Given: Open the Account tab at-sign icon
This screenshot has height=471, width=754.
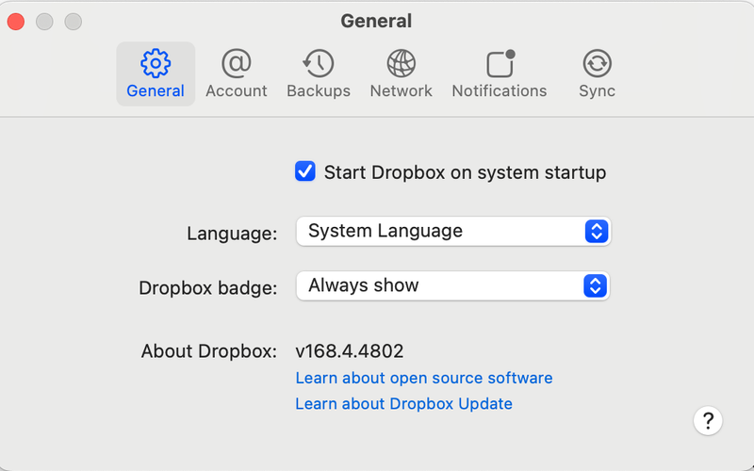Looking at the screenshot, I should (237, 63).
